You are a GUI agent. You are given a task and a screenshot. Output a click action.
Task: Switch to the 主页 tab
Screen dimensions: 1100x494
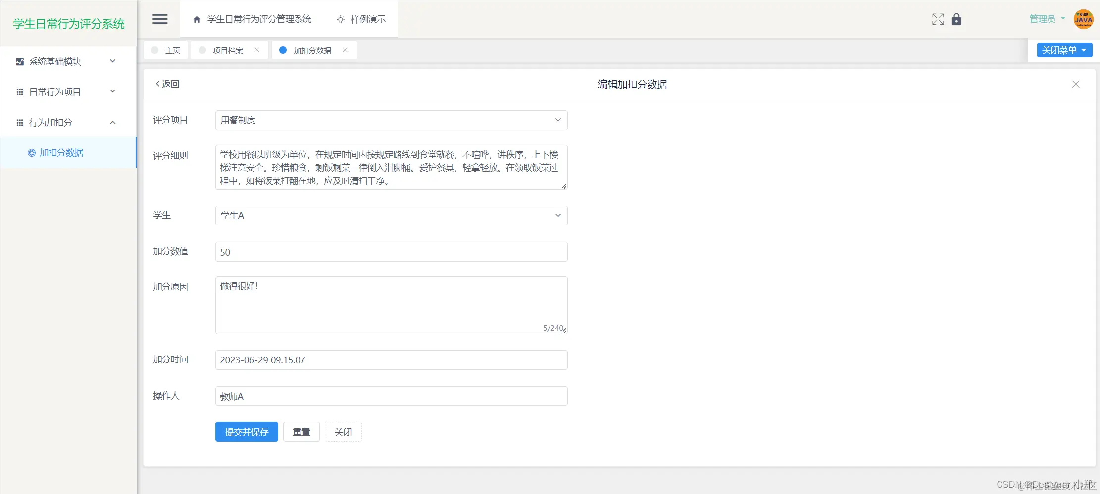166,50
